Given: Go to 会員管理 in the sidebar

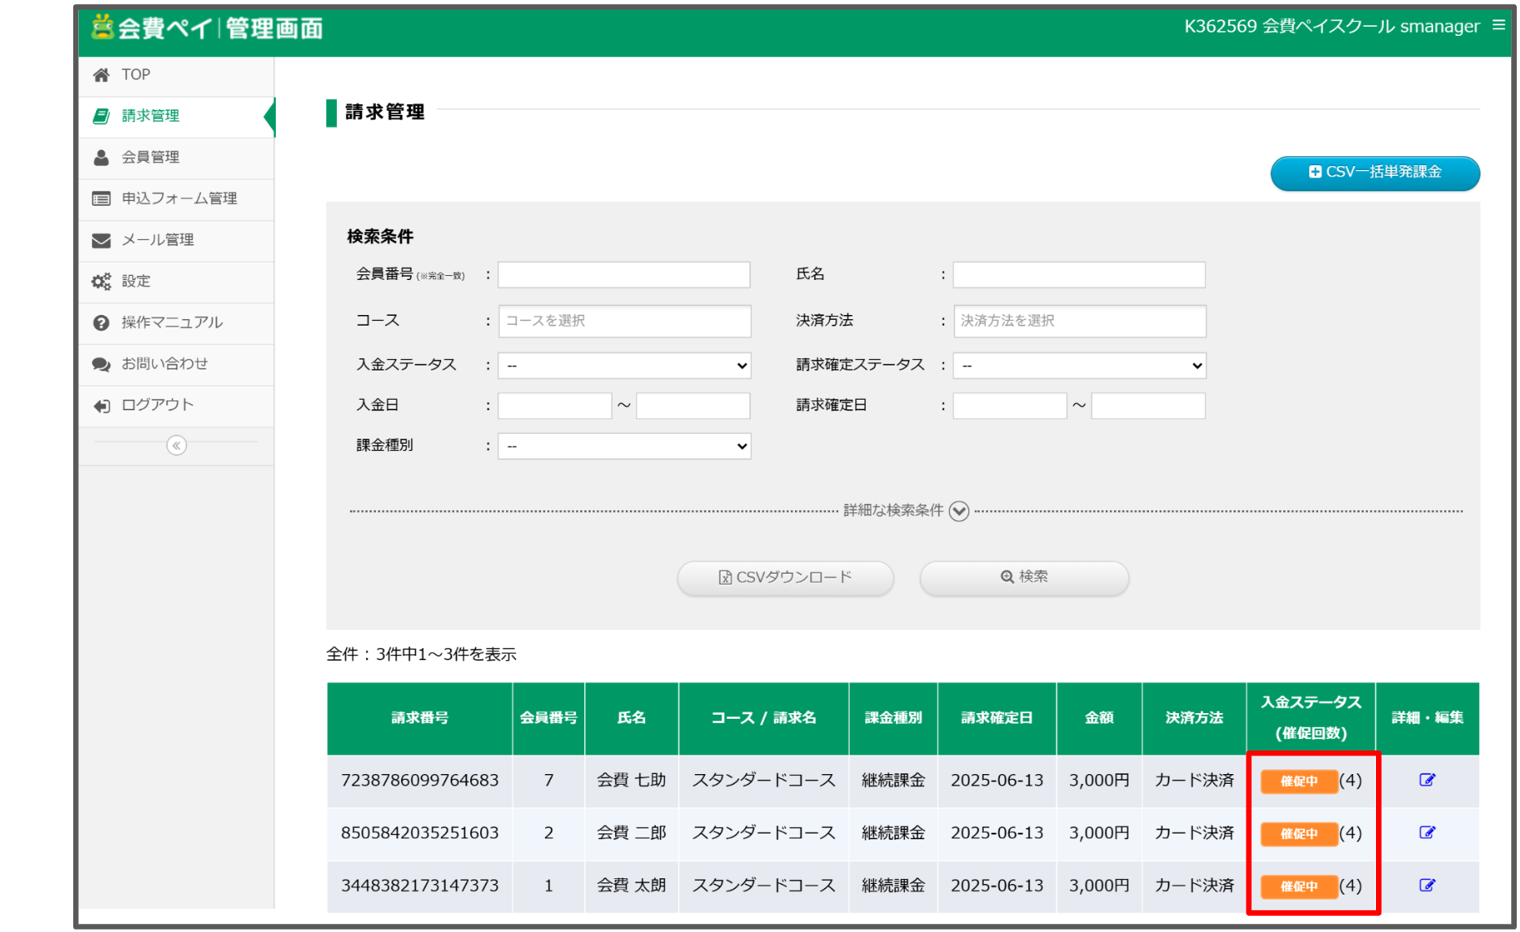Looking at the screenshot, I should point(151,157).
